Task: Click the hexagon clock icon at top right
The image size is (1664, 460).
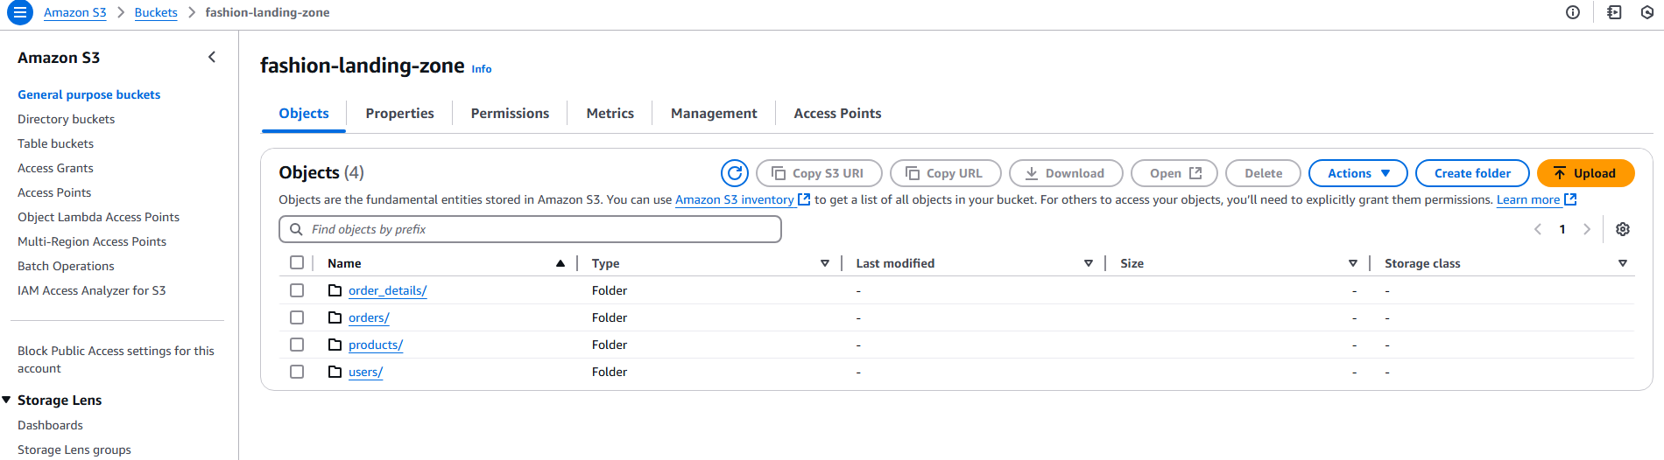Action: pyautogui.click(x=1647, y=12)
